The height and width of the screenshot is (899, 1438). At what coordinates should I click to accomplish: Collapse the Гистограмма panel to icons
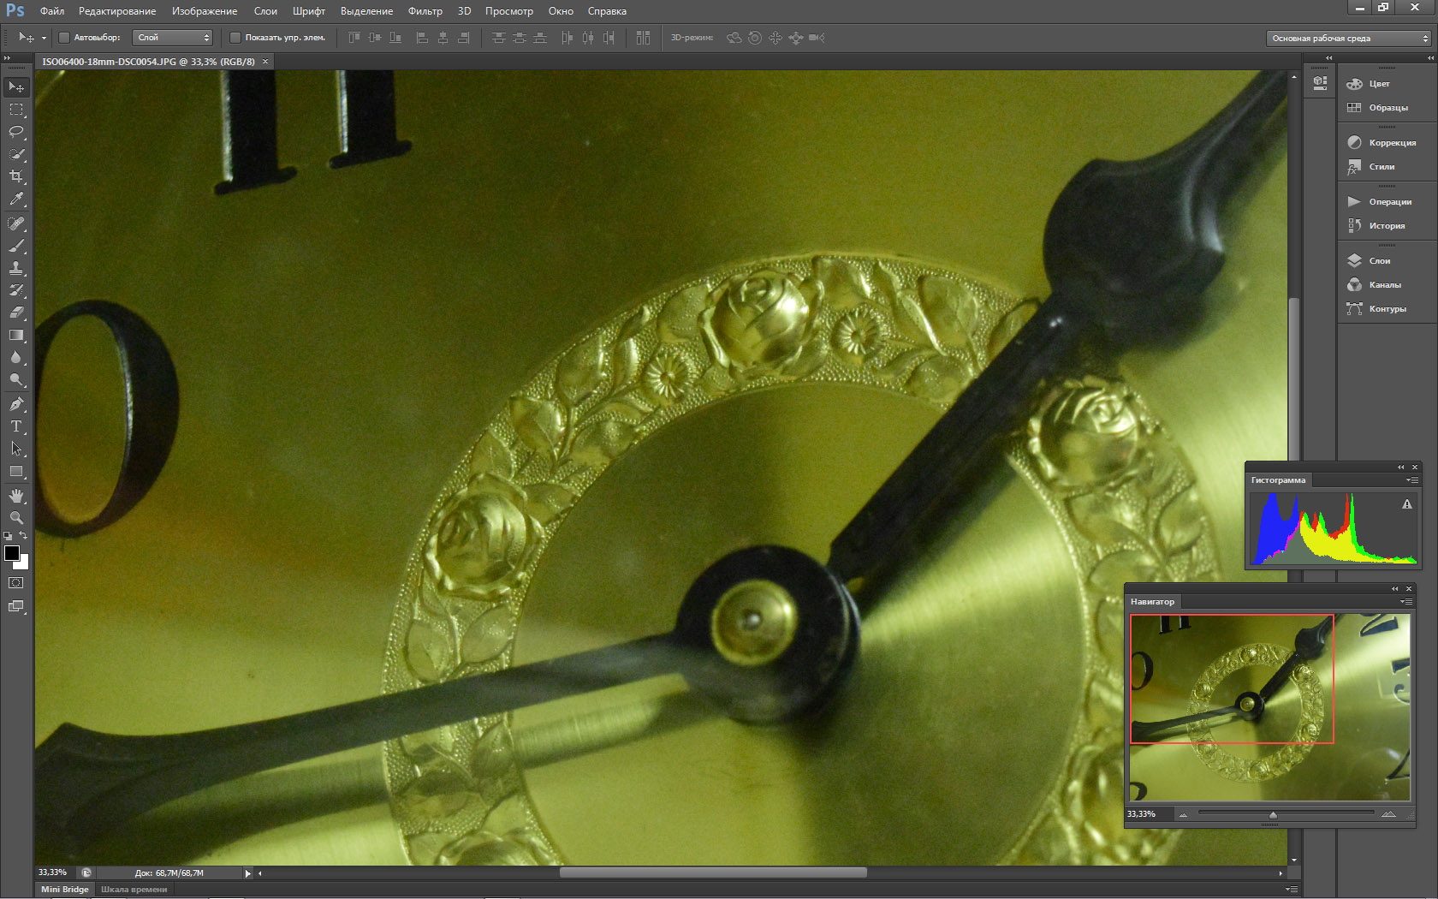1401,467
